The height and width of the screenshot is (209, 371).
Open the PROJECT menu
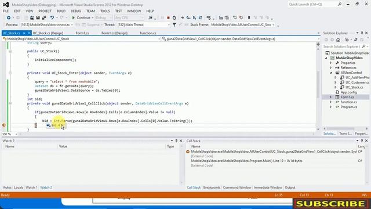point(45,11)
